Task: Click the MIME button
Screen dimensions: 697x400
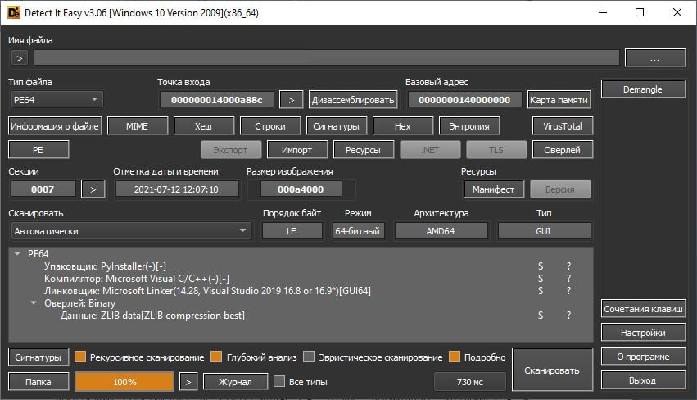Action: click(x=138, y=126)
